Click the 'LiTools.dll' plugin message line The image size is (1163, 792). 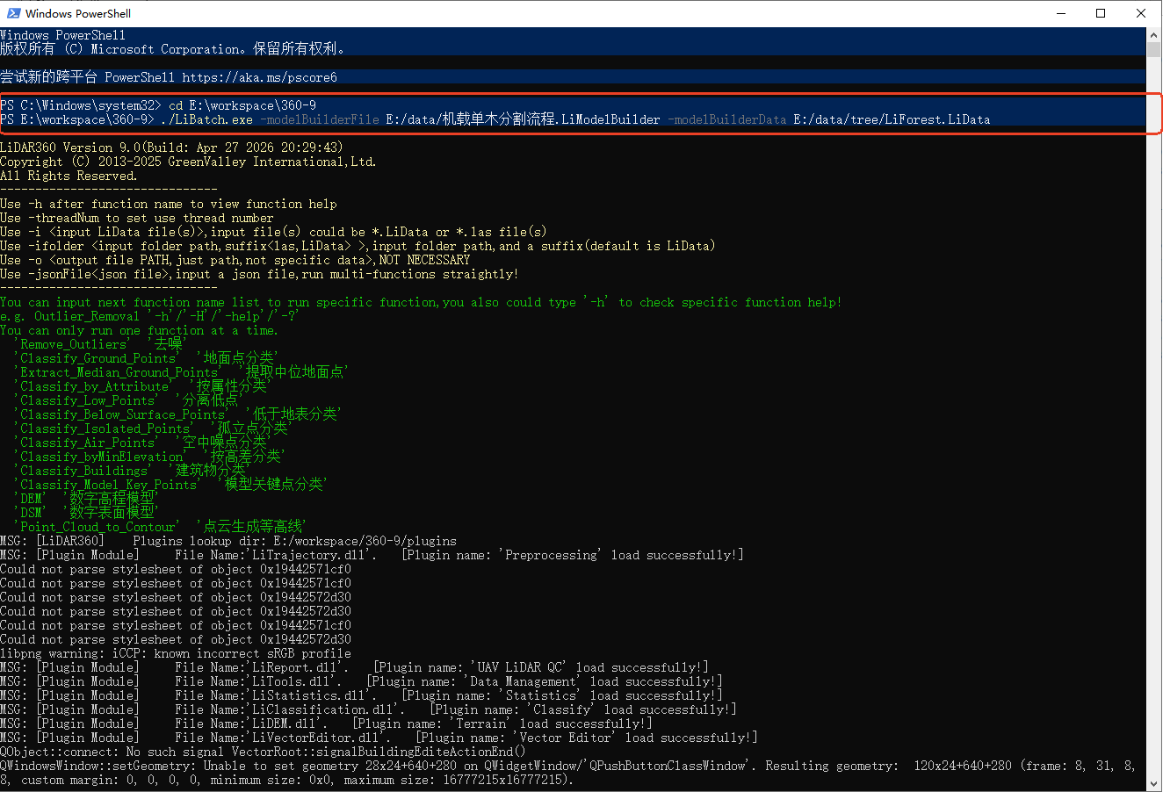(361, 681)
